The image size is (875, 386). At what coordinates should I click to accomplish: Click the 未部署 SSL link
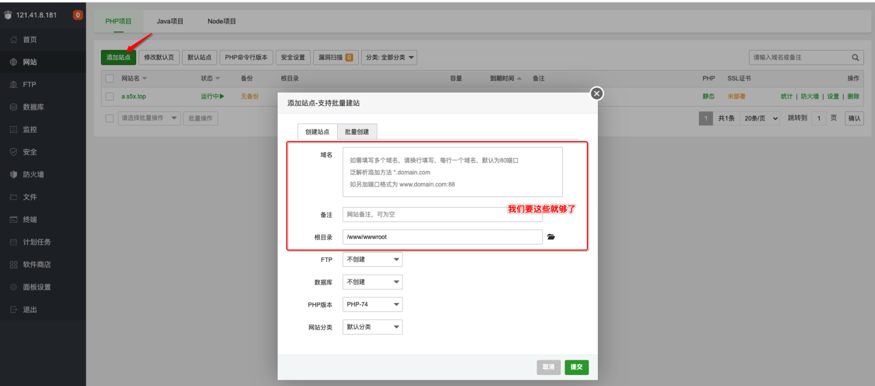[x=736, y=96]
